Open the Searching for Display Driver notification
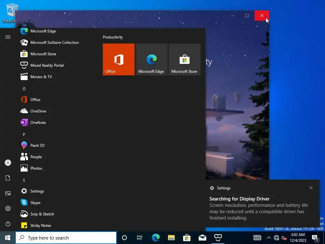Screen dimensions: 325x244 262,203
